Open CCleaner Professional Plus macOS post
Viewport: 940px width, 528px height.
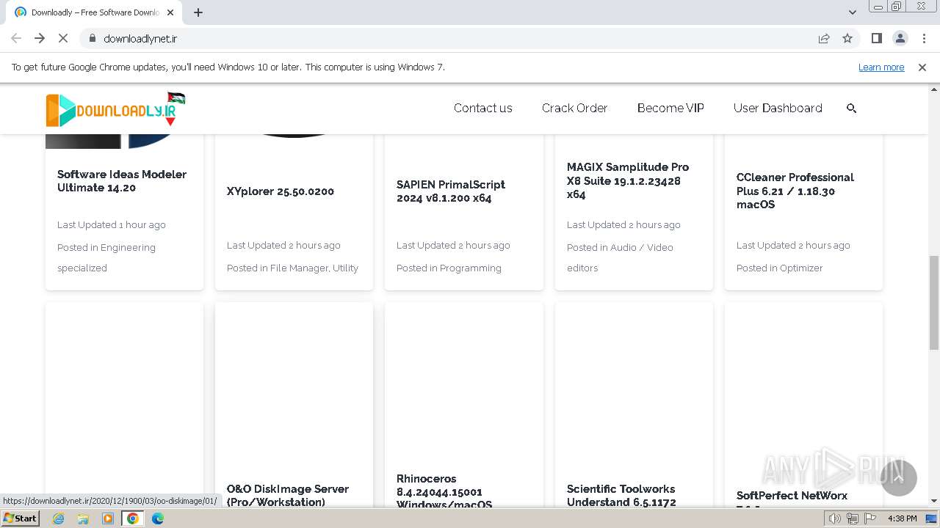(795, 191)
